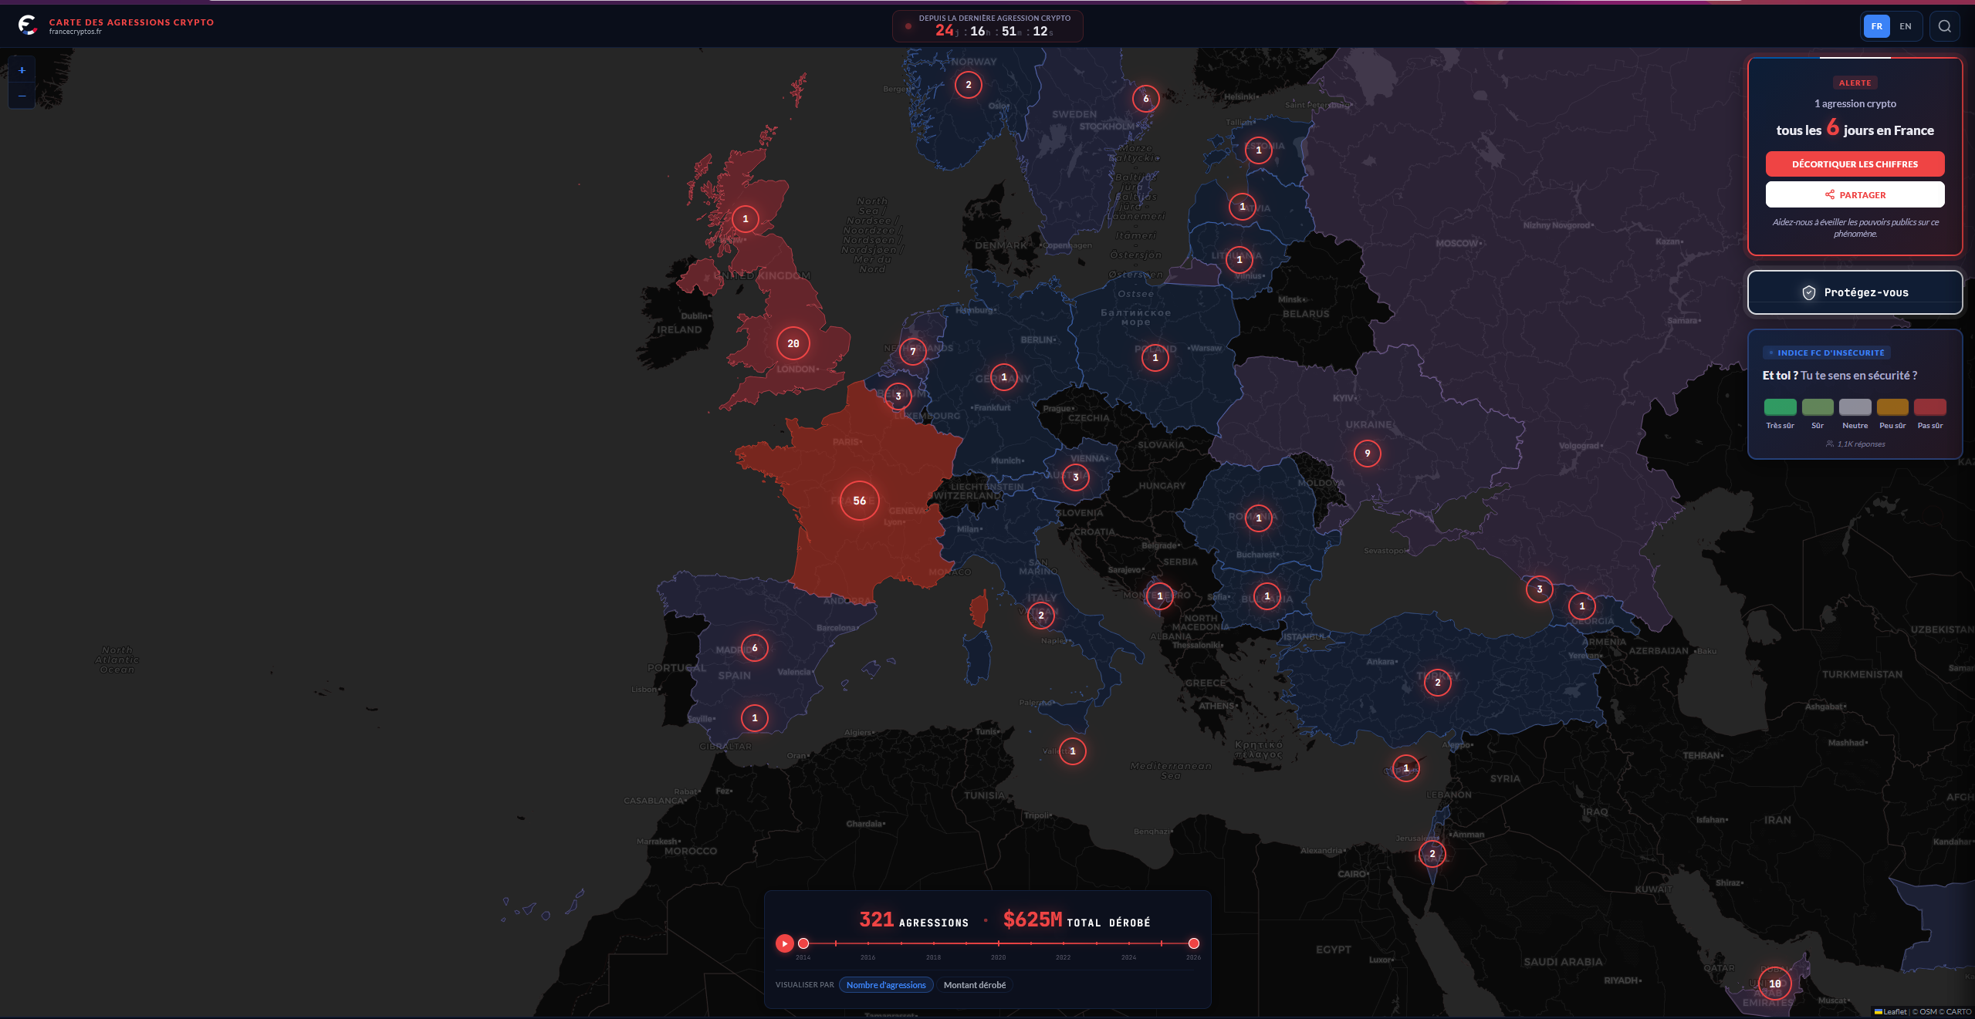Click the Montenegro marker 1
Image resolution: width=1975 pixels, height=1019 pixels.
(x=1159, y=596)
